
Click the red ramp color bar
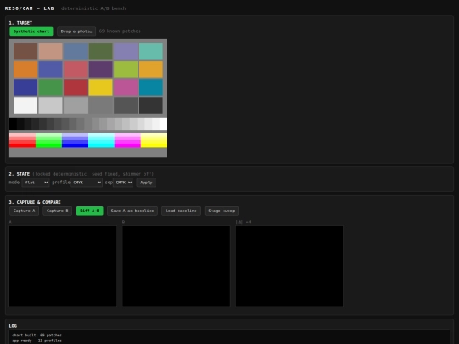(23, 140)
